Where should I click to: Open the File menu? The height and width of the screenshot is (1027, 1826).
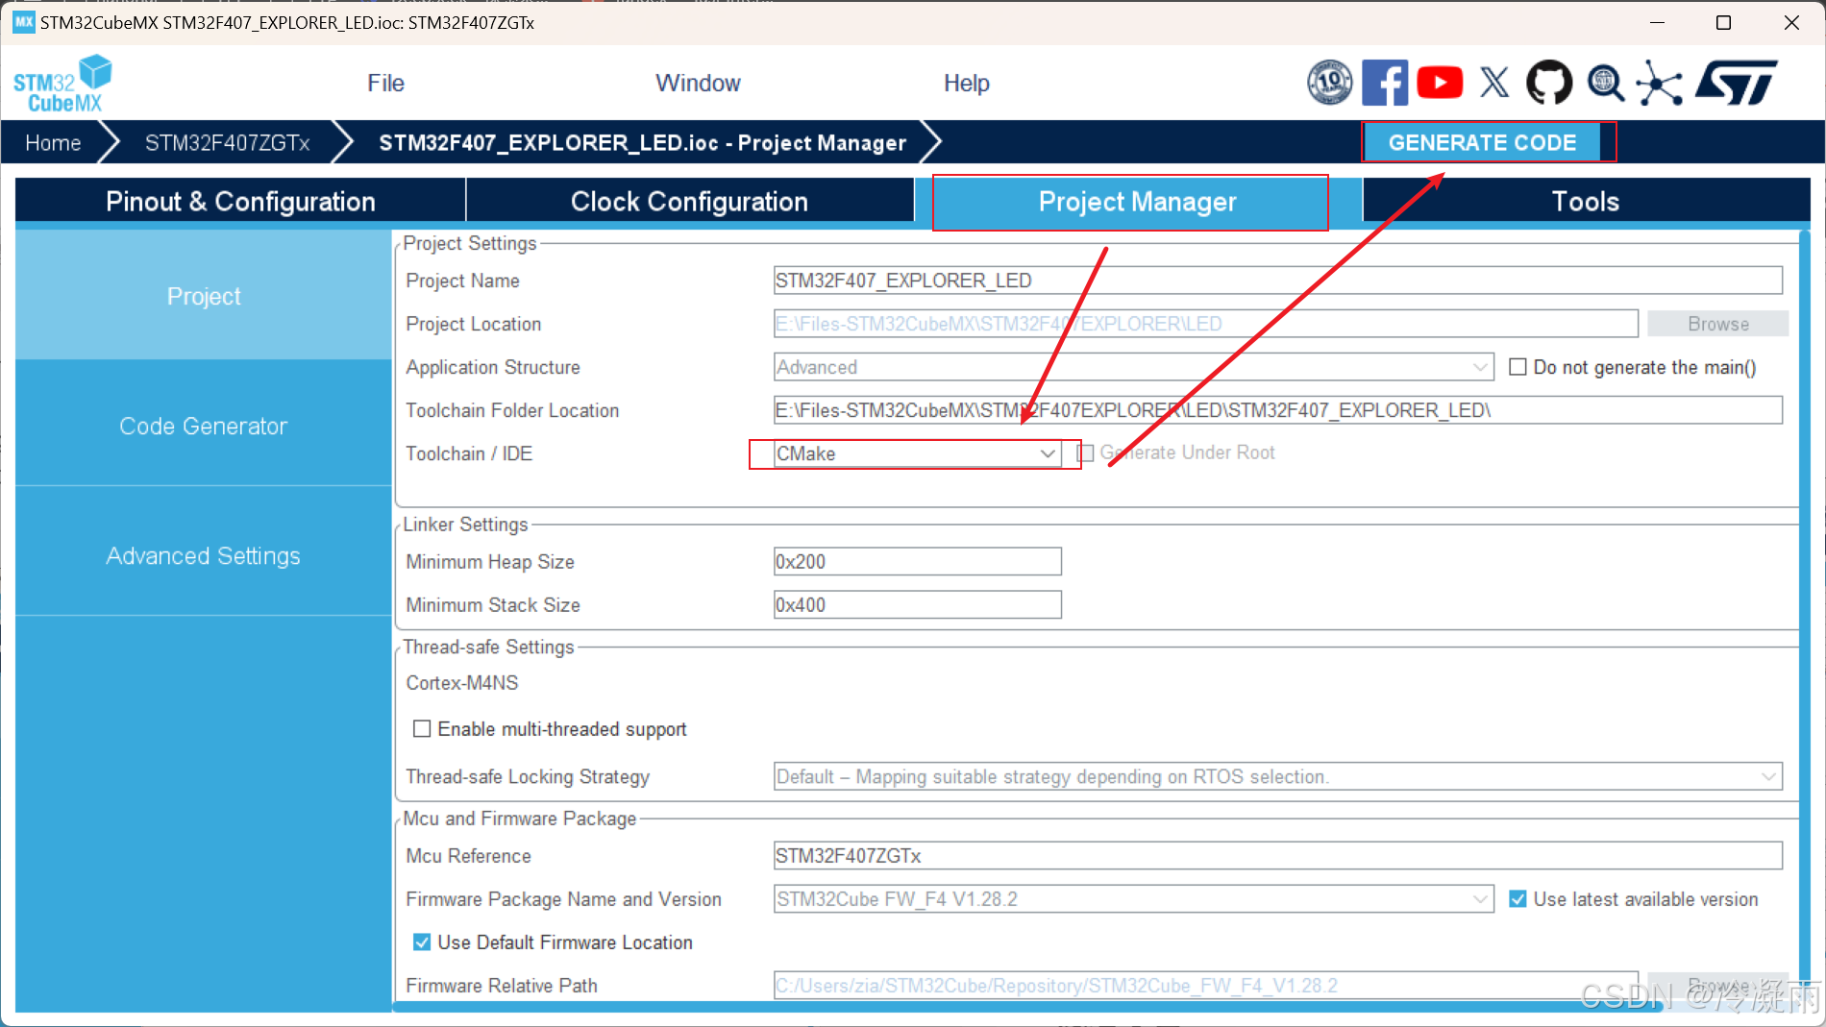(385, 84)
